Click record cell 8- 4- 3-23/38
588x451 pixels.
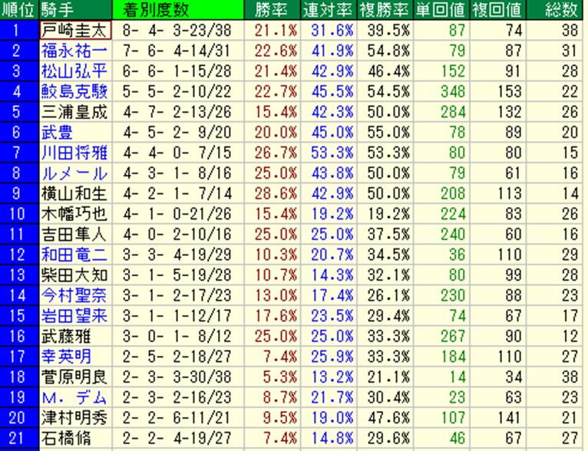[177, 31]
